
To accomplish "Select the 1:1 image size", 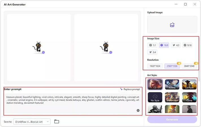I will (152, 45).
